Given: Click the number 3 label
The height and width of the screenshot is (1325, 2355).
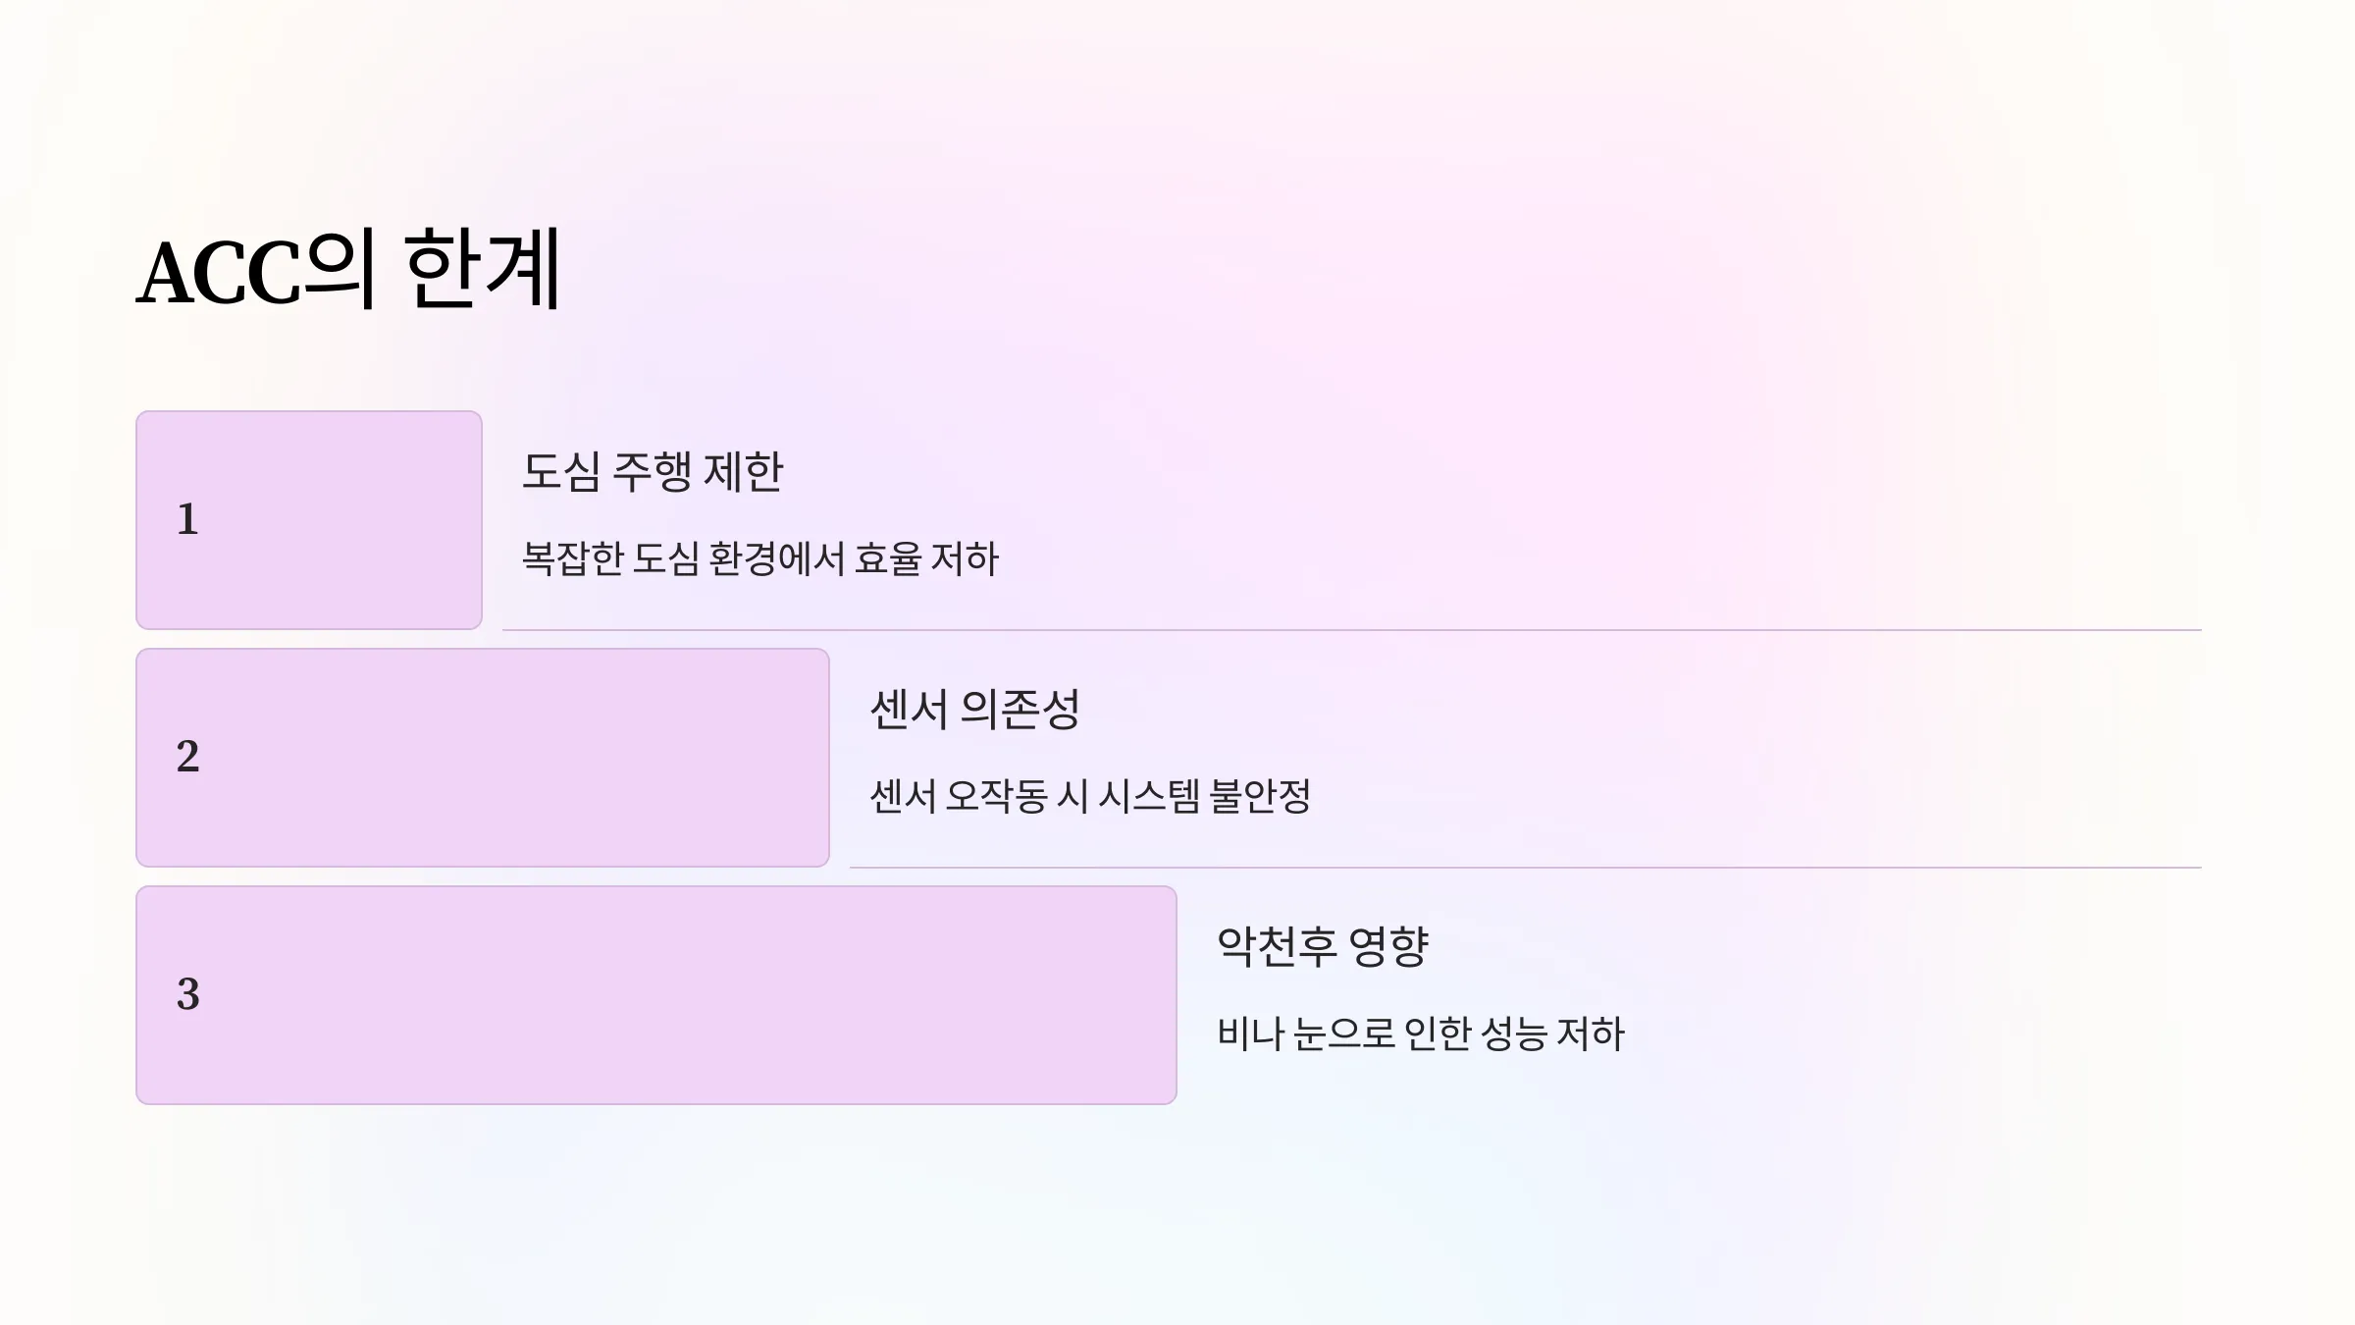Looking at the screenshot, I should pos(187,994).
